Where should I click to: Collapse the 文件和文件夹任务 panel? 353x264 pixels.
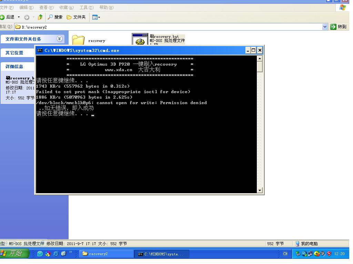[x=59, y=39]
